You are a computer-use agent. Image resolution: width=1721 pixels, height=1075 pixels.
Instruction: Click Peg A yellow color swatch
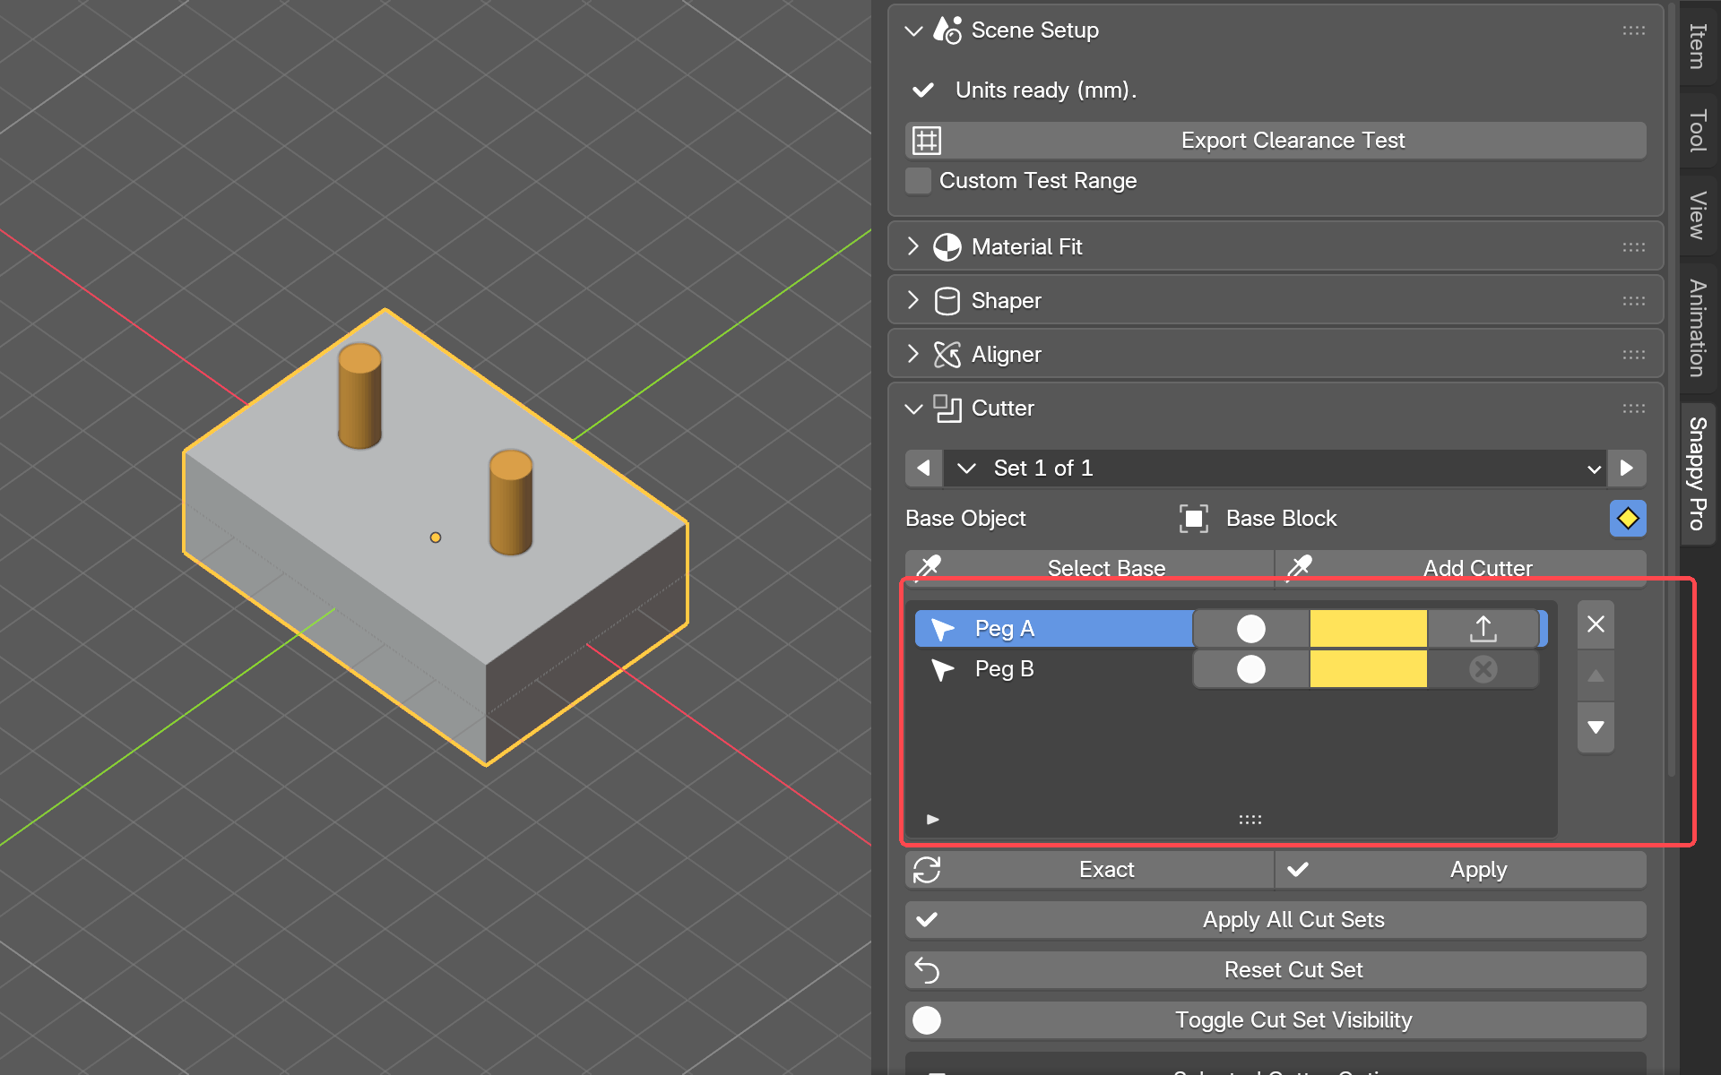click(x=1368, y=629)
